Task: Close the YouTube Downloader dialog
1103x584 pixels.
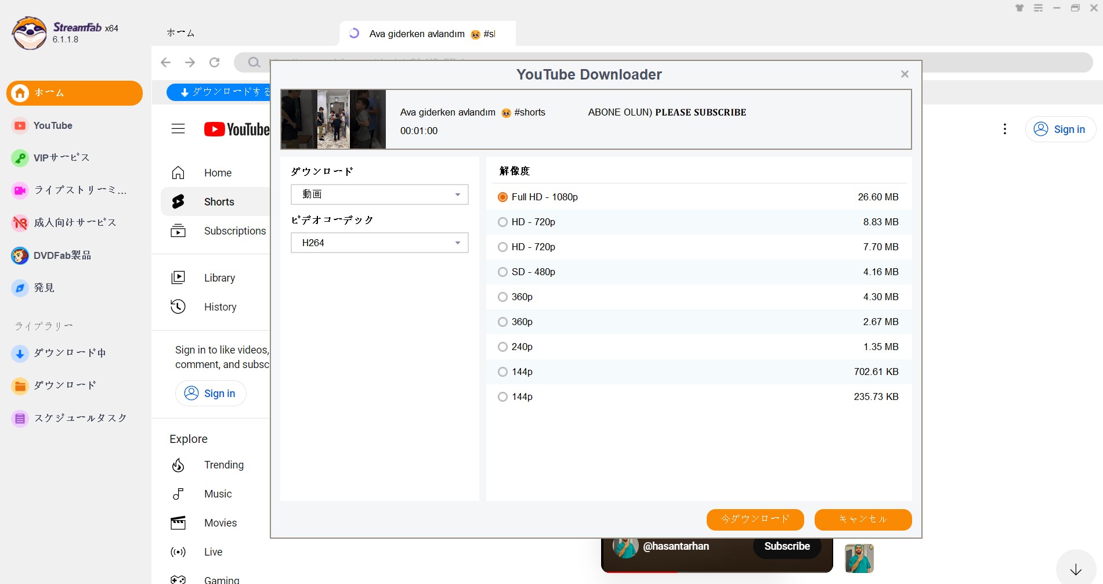Action: (x=905, y=74)
